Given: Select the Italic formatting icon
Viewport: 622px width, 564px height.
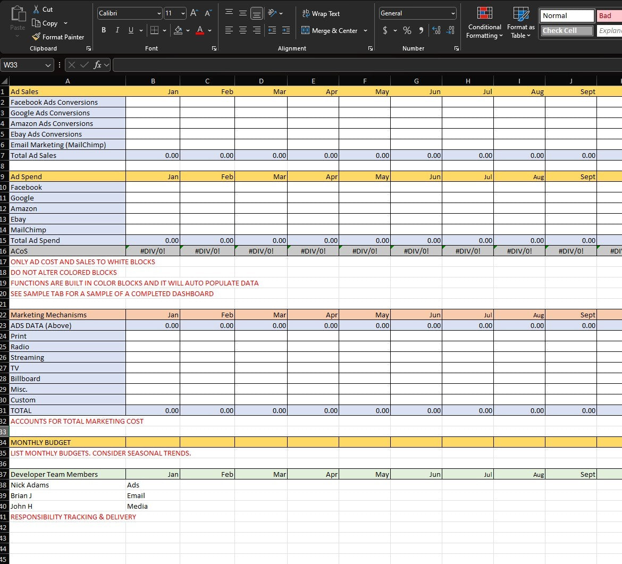Looking at the screenshot, I should pyautogui.click(x=117, y=30).
